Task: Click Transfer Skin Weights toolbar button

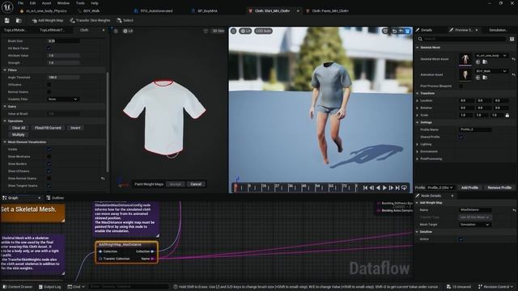Action: click(x=90, y=20)
